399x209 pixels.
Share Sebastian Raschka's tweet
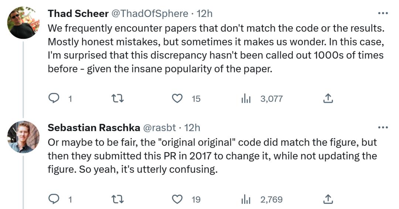point(328,199)
